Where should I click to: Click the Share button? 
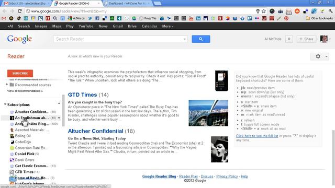tap(306, 39)
